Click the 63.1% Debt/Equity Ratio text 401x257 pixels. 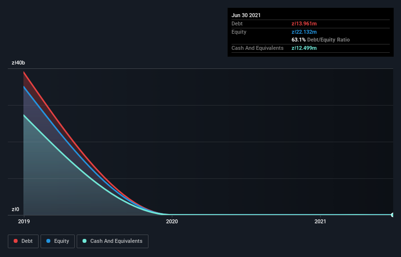[321, 40]
